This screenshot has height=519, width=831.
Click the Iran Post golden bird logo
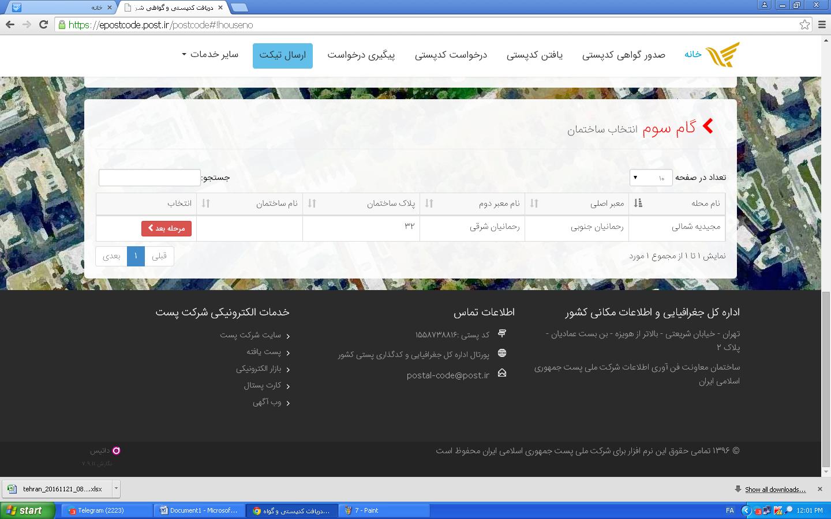coord(723,55)
